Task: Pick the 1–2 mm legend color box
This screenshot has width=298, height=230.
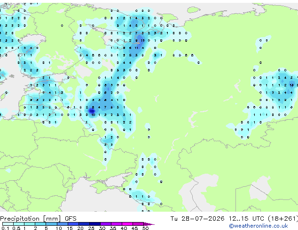Action: coord(30,224)
